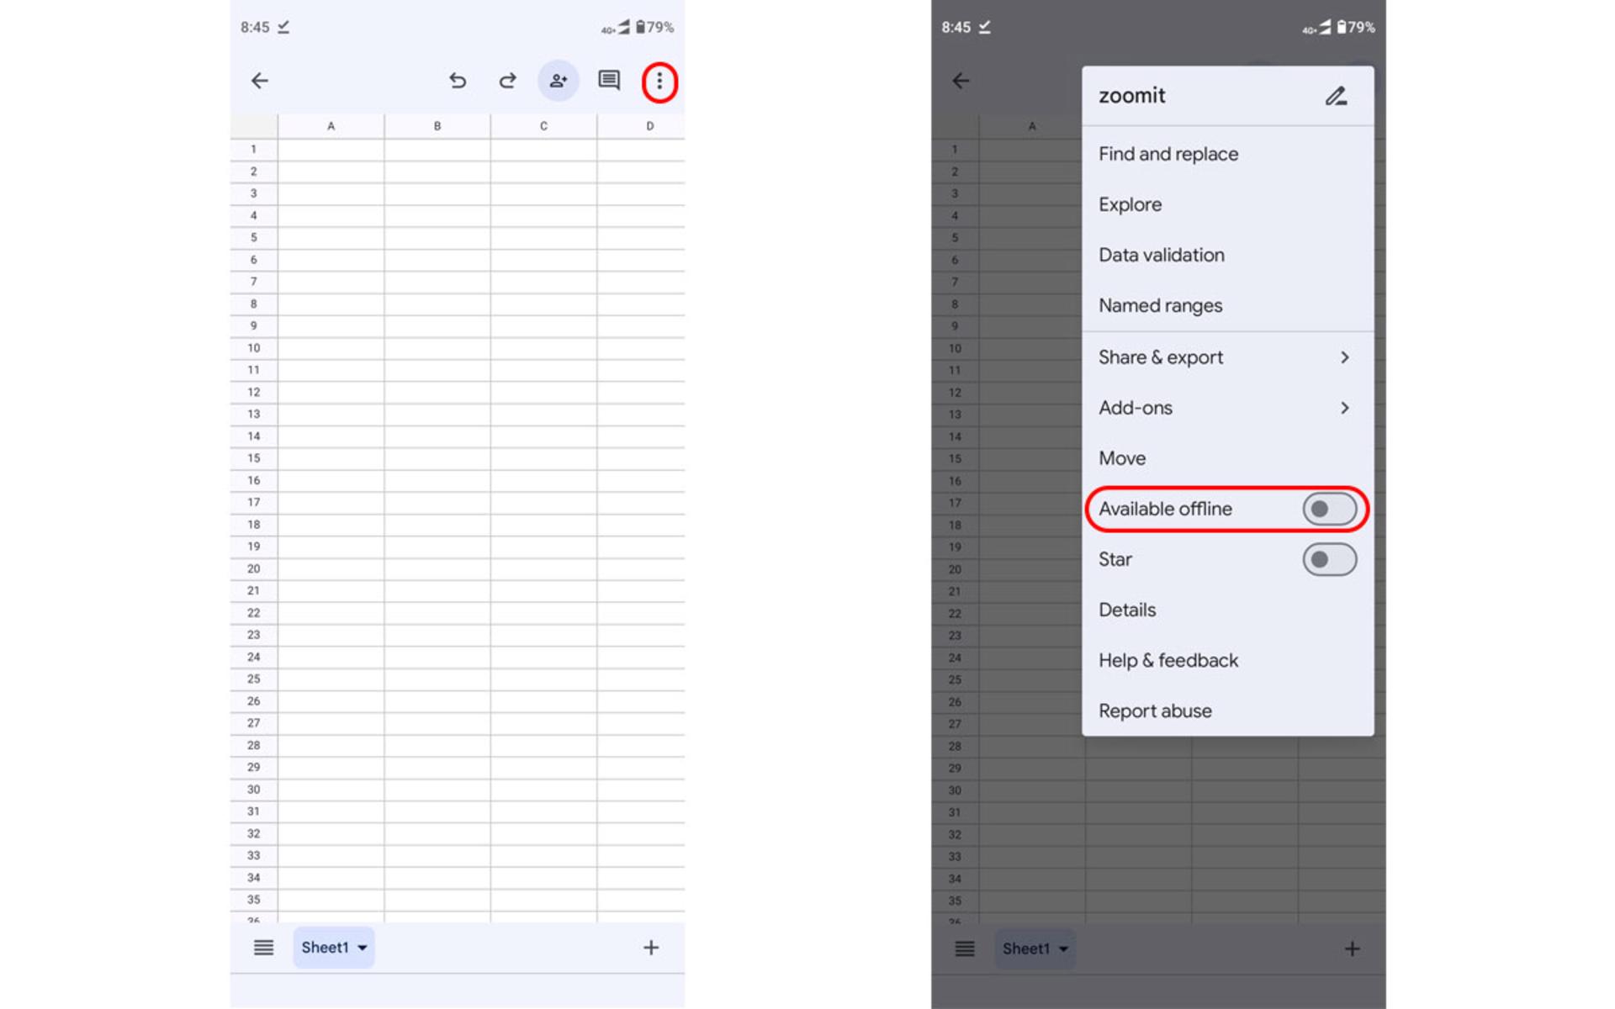Open the three-dot overflow menu
Image resolution: width=1615 pixels, height=1009 pixels.
[x=659, y=82]
